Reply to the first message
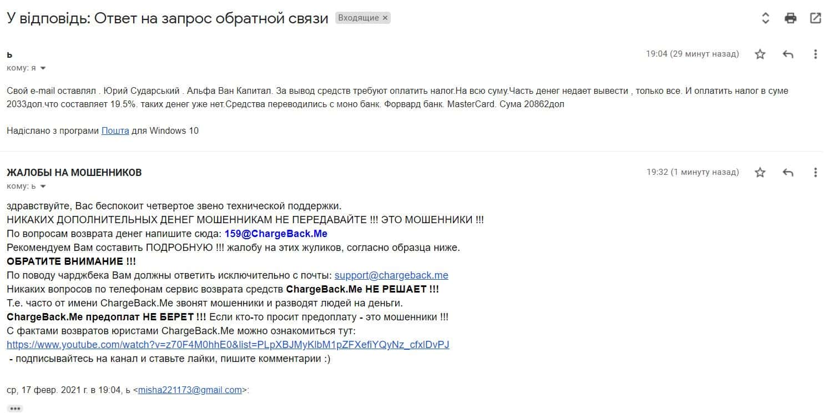 pyautogui.click(x=788, y=54)
